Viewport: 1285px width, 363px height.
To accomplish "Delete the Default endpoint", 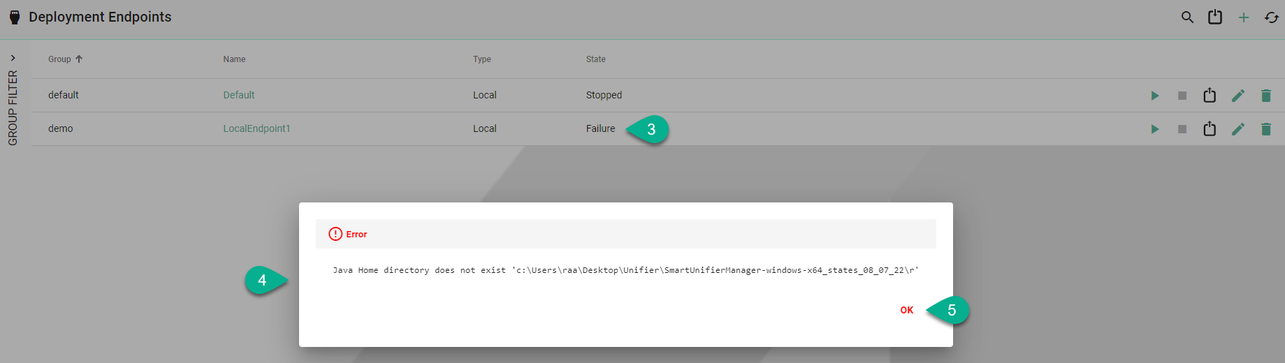I will 1266,96.
